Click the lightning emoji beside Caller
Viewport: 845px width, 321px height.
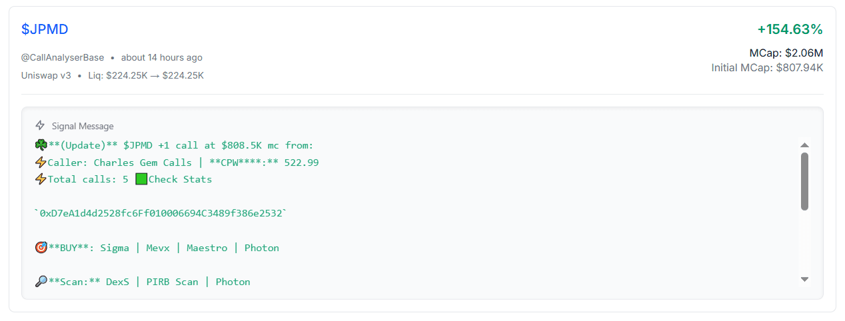click(41, 162)
